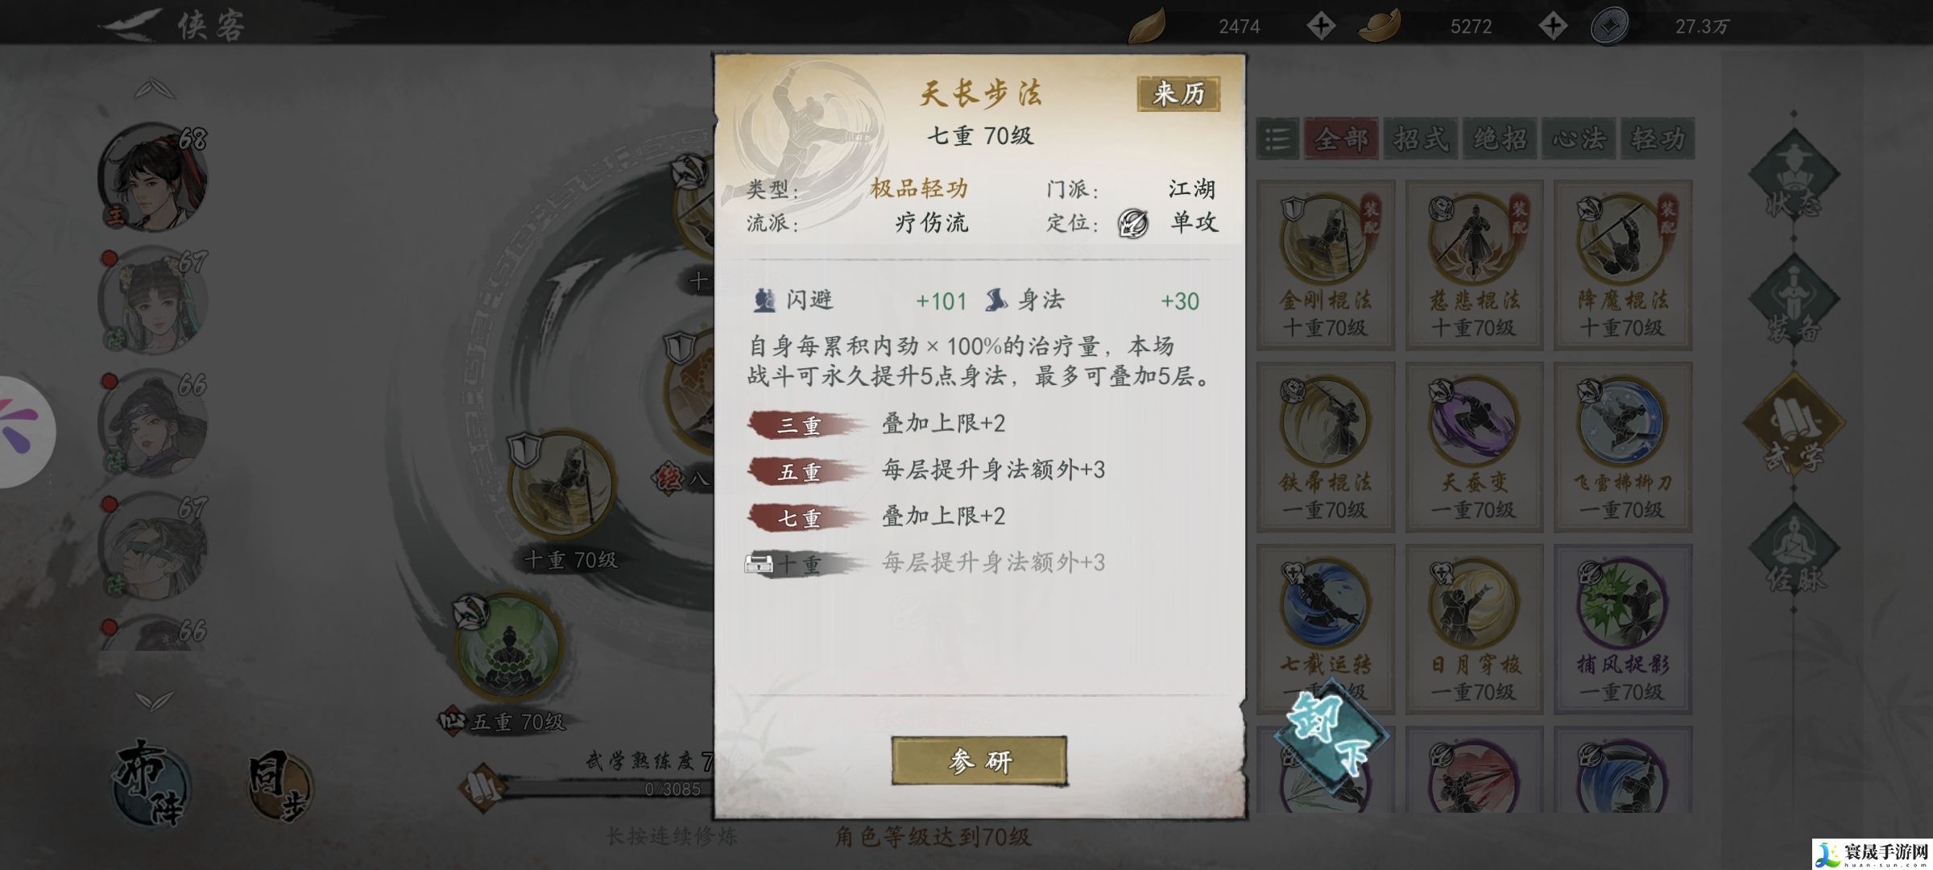Click the back arrow beside 侠客
The image size is (1933, 870).
tap(129, 25)
